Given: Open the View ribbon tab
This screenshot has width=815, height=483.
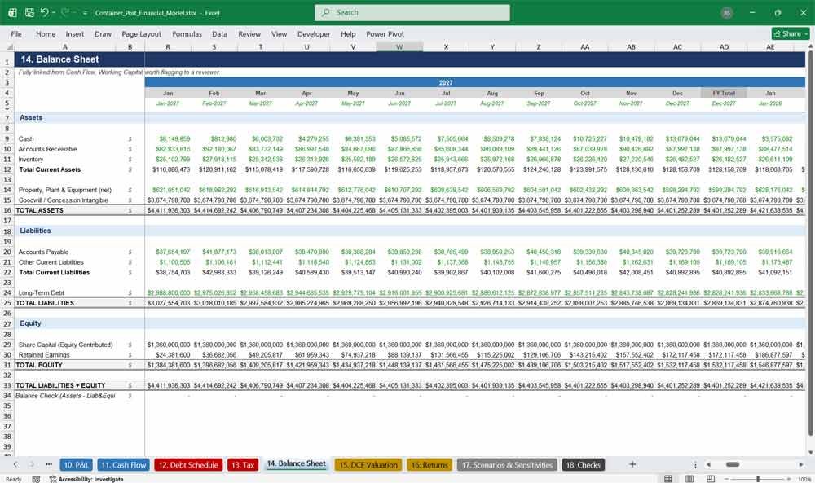Looking at the screenshot, I should 279,33.
